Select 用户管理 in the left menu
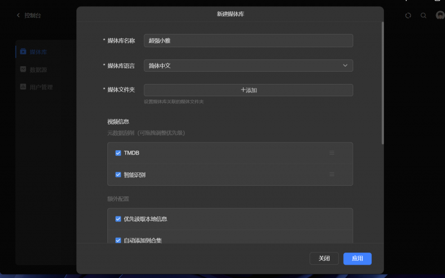445x278 pixels. tap(41, 87)
